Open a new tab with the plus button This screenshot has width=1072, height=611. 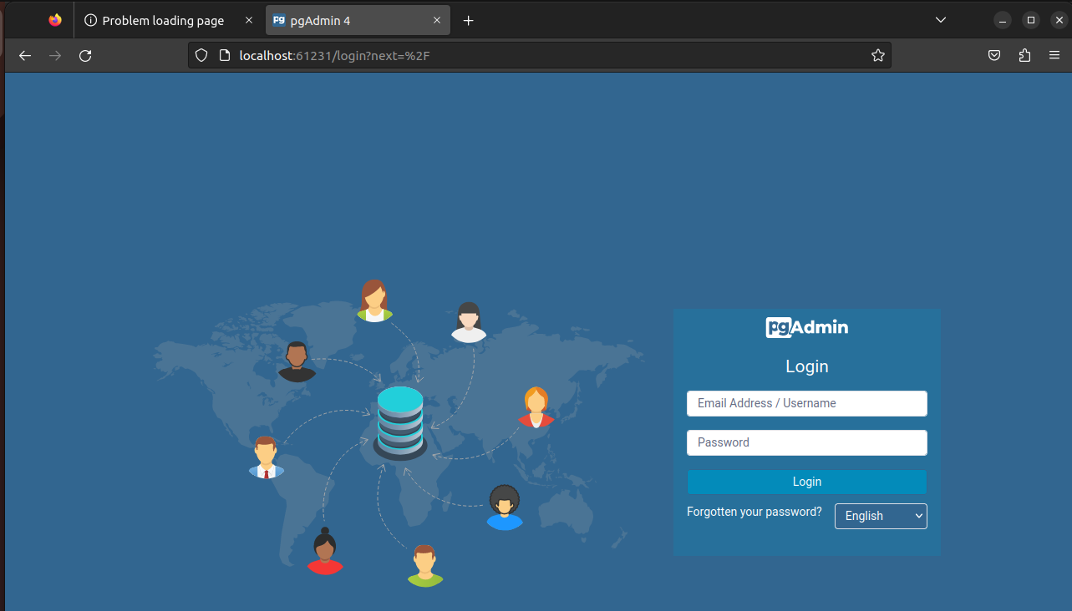click(x=468, y=20)
